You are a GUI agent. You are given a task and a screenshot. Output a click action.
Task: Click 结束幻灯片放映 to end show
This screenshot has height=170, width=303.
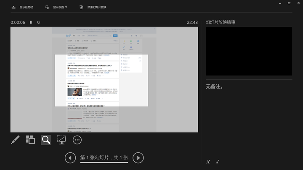[97, 7]
